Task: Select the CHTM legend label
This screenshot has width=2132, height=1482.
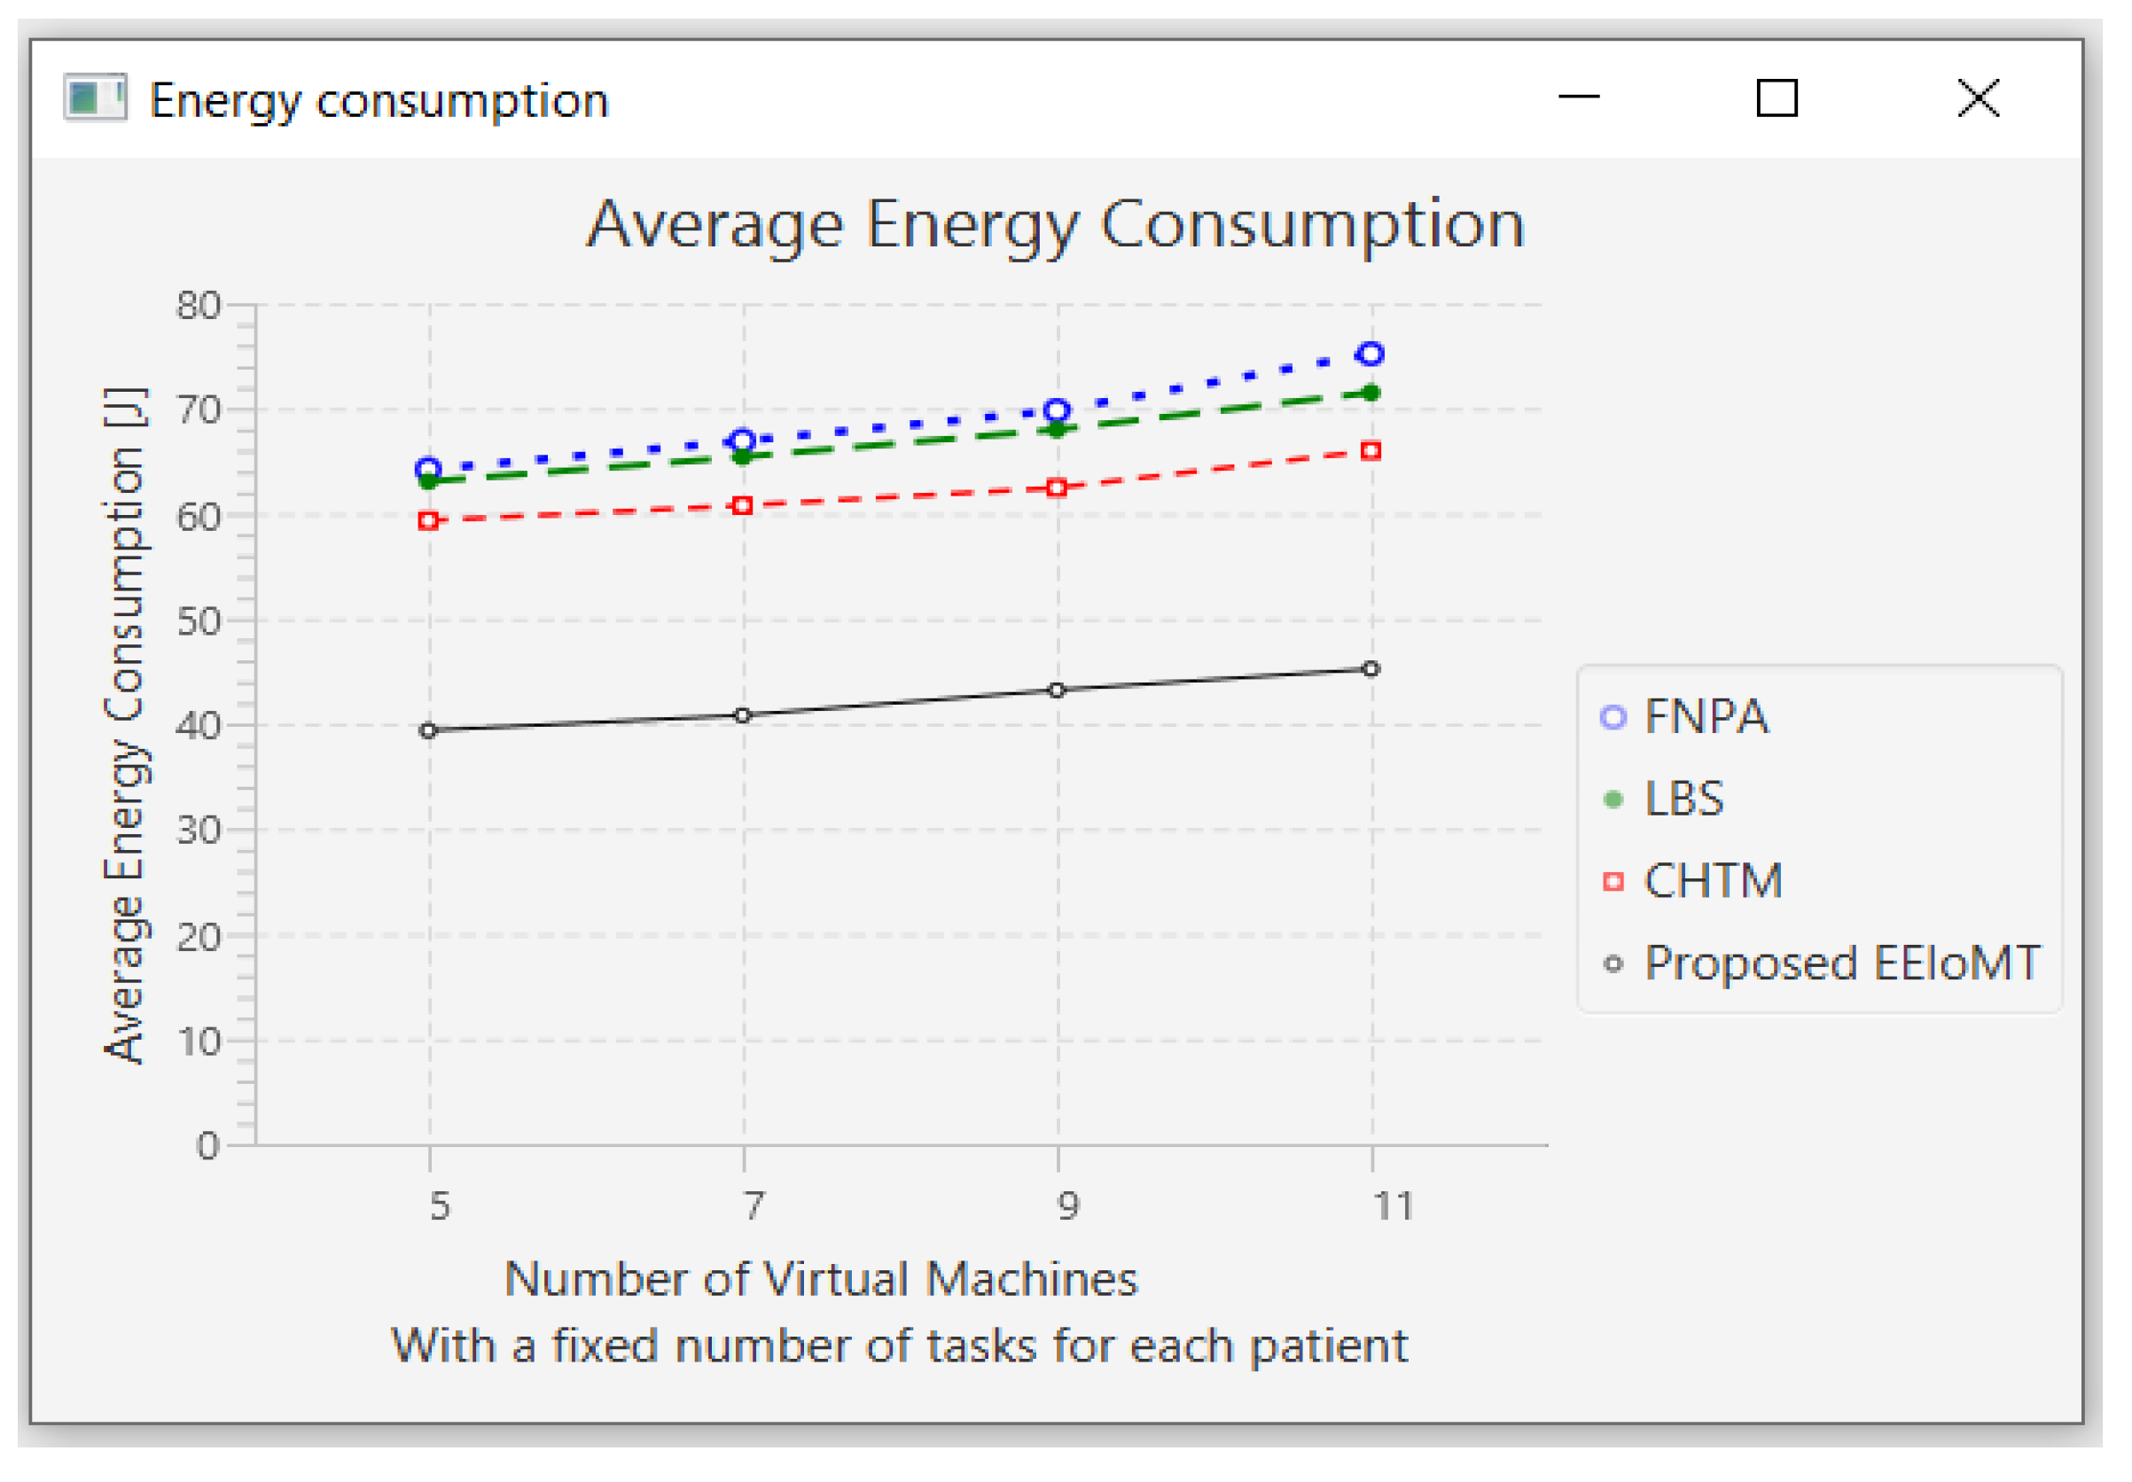Action: (x=1714, y=881)
